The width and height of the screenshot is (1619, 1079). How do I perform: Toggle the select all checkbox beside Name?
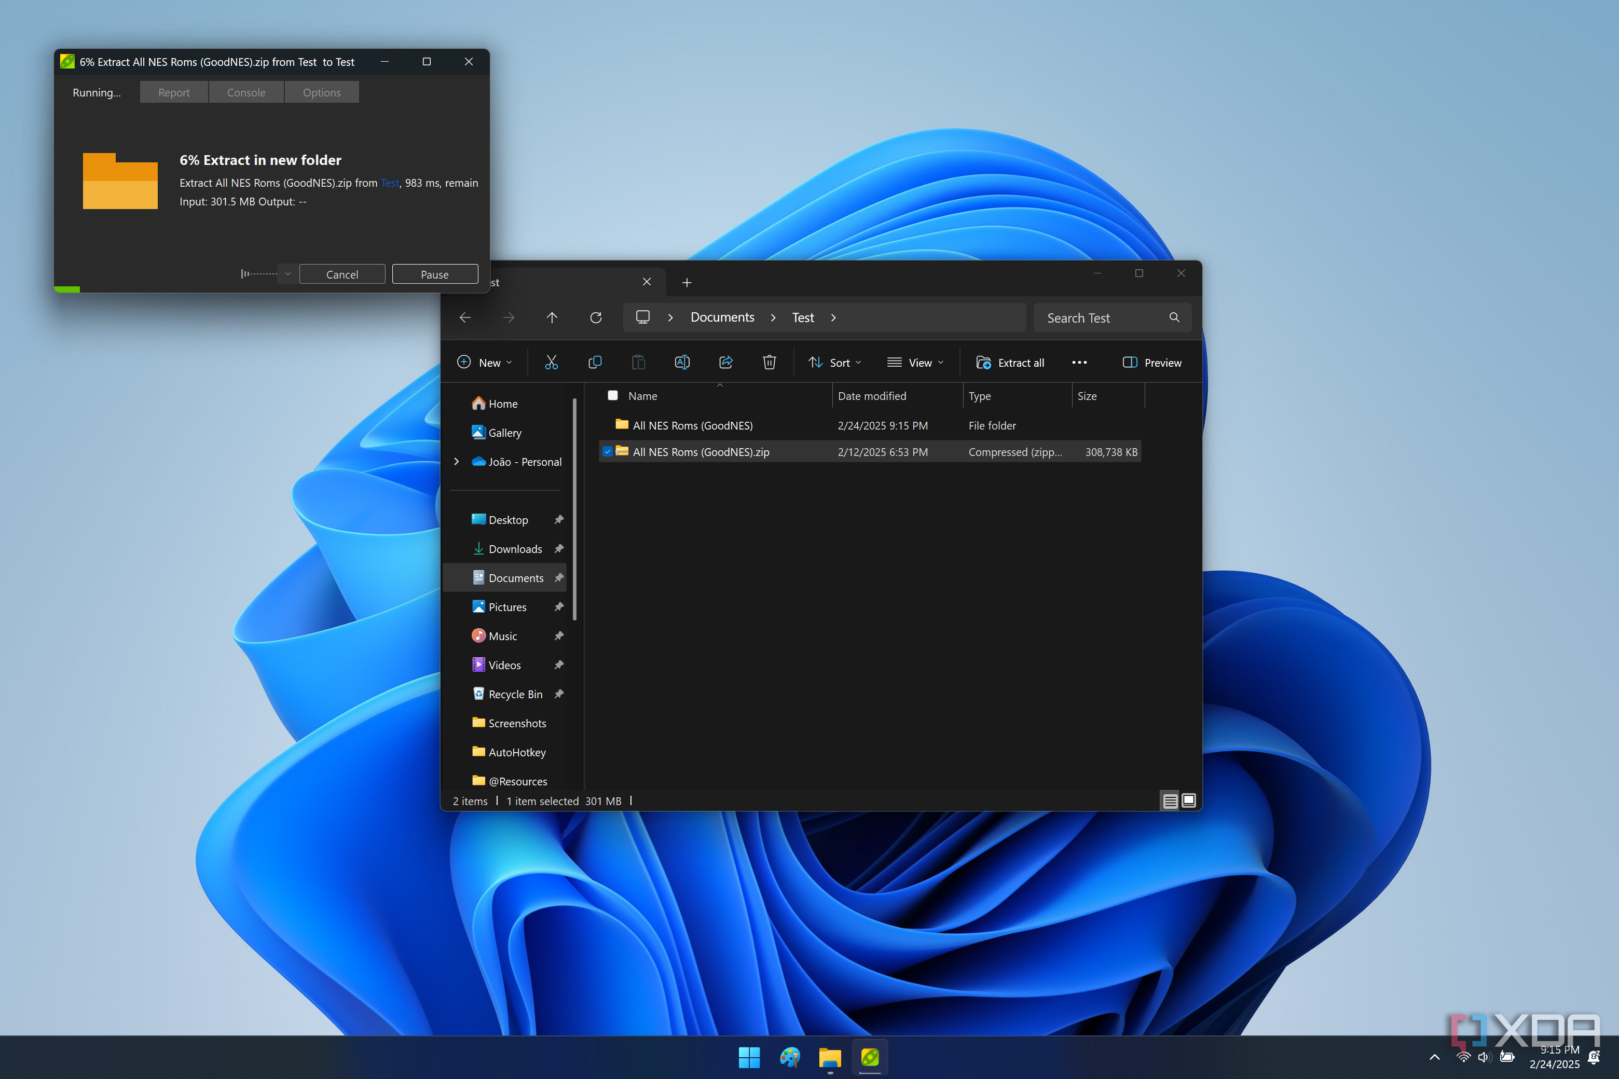[x=613, y=396]
